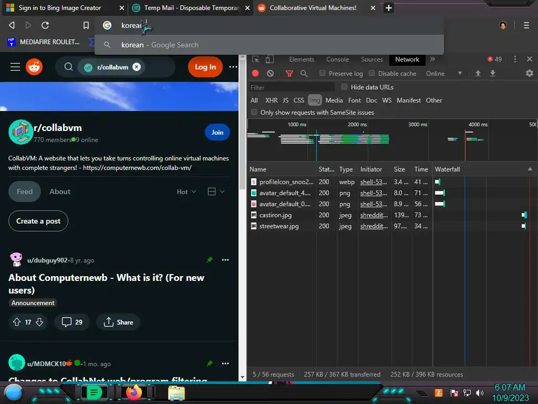The height and width of the screenshot is (404, 538).
Task: Open File Explorer from the taskbar
Action: pos(177,392)
